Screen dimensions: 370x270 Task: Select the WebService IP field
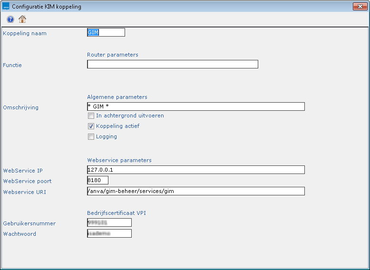click(x=195, y=170)
